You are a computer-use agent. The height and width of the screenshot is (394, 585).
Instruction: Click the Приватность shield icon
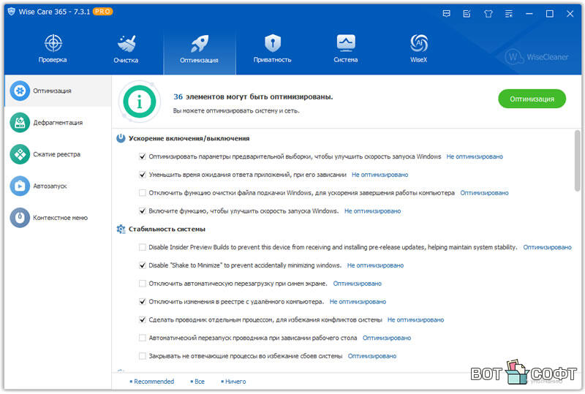272,43
